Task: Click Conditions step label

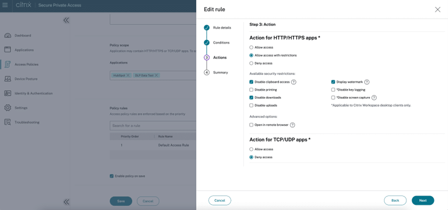Action: click(x=221, y=43)
